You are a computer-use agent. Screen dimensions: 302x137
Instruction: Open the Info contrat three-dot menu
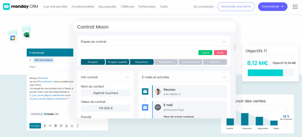coord(128,77)
